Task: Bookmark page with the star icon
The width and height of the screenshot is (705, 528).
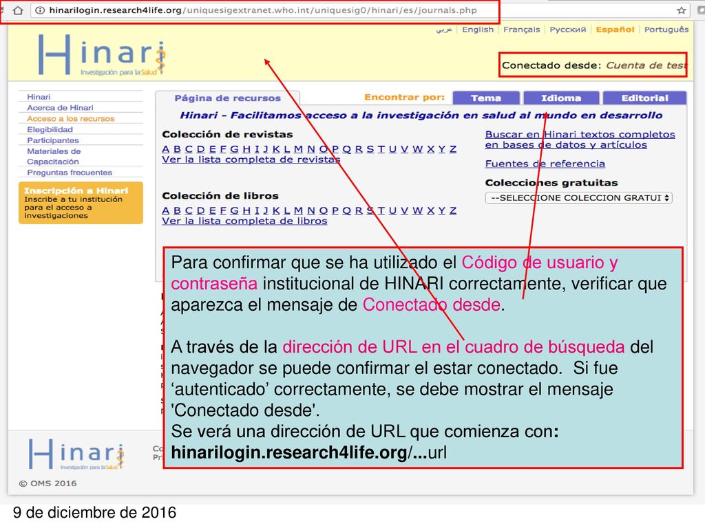Action: (x=682, y=10)
